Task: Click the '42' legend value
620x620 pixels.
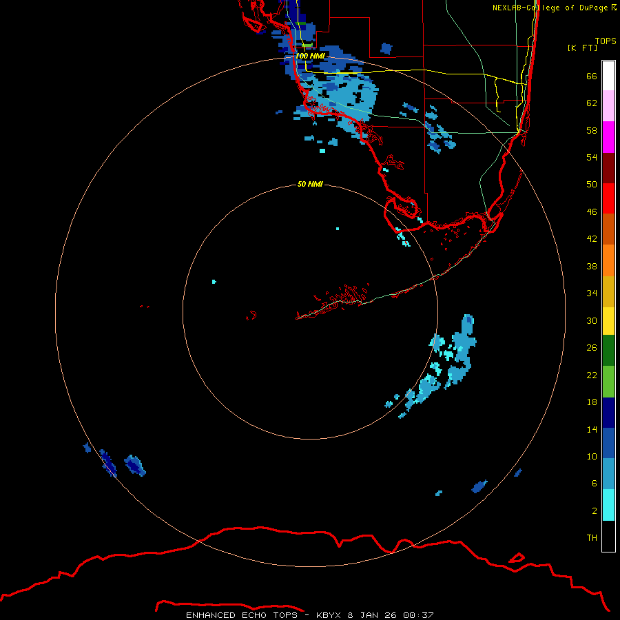Action: 592,239
